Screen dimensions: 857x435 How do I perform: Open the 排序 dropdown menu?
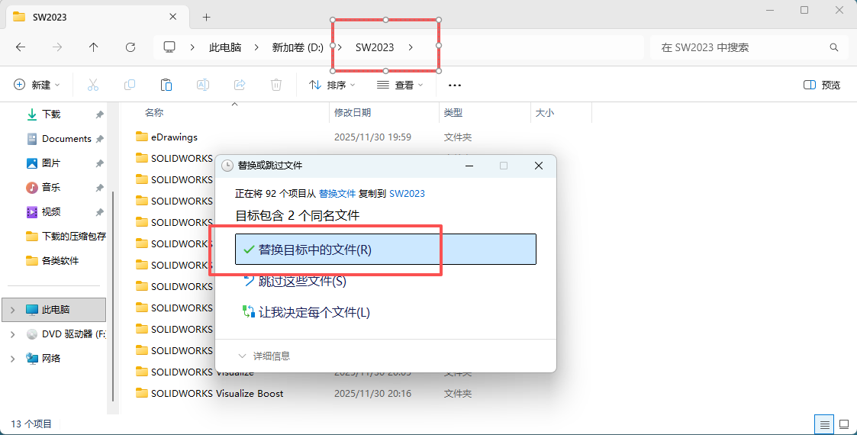332,85
